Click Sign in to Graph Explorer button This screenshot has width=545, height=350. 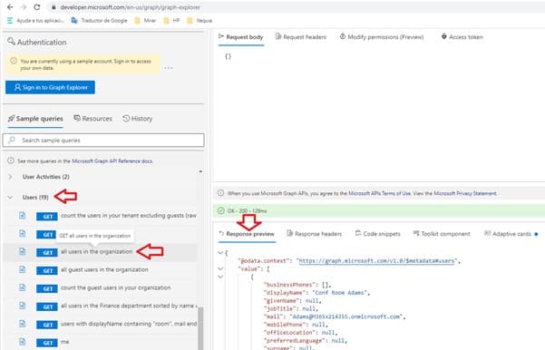tap(50, 87)
